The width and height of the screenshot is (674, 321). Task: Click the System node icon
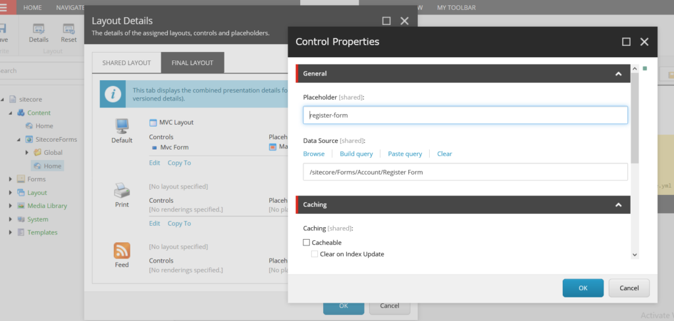[x=20, y=219]
